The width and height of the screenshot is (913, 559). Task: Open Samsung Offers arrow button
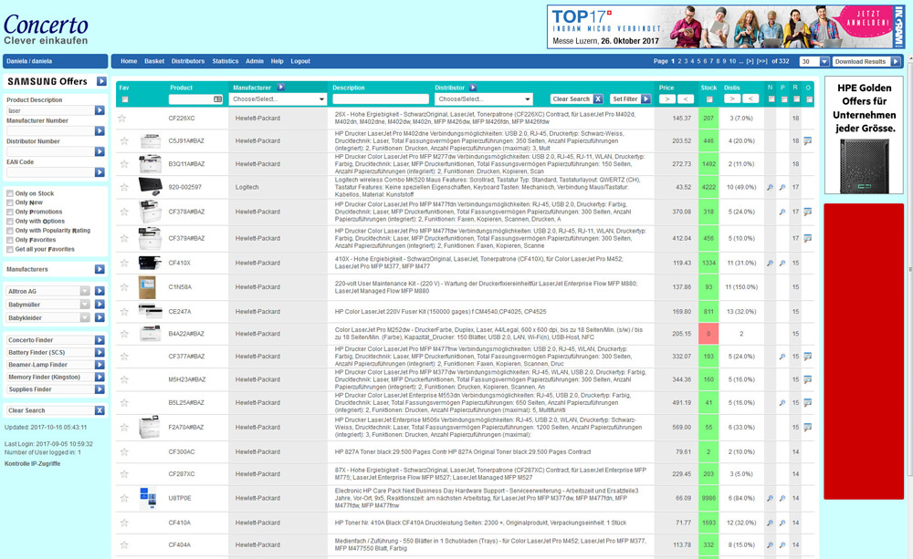101,81
